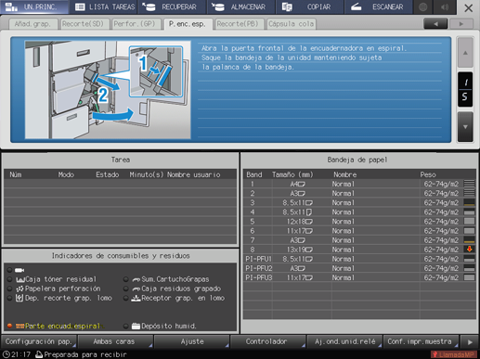Viewport: 480px width, 359px height.
Task: Open the Controlador button
Action: (267, 341)
